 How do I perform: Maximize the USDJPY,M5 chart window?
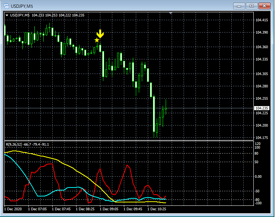252,6
